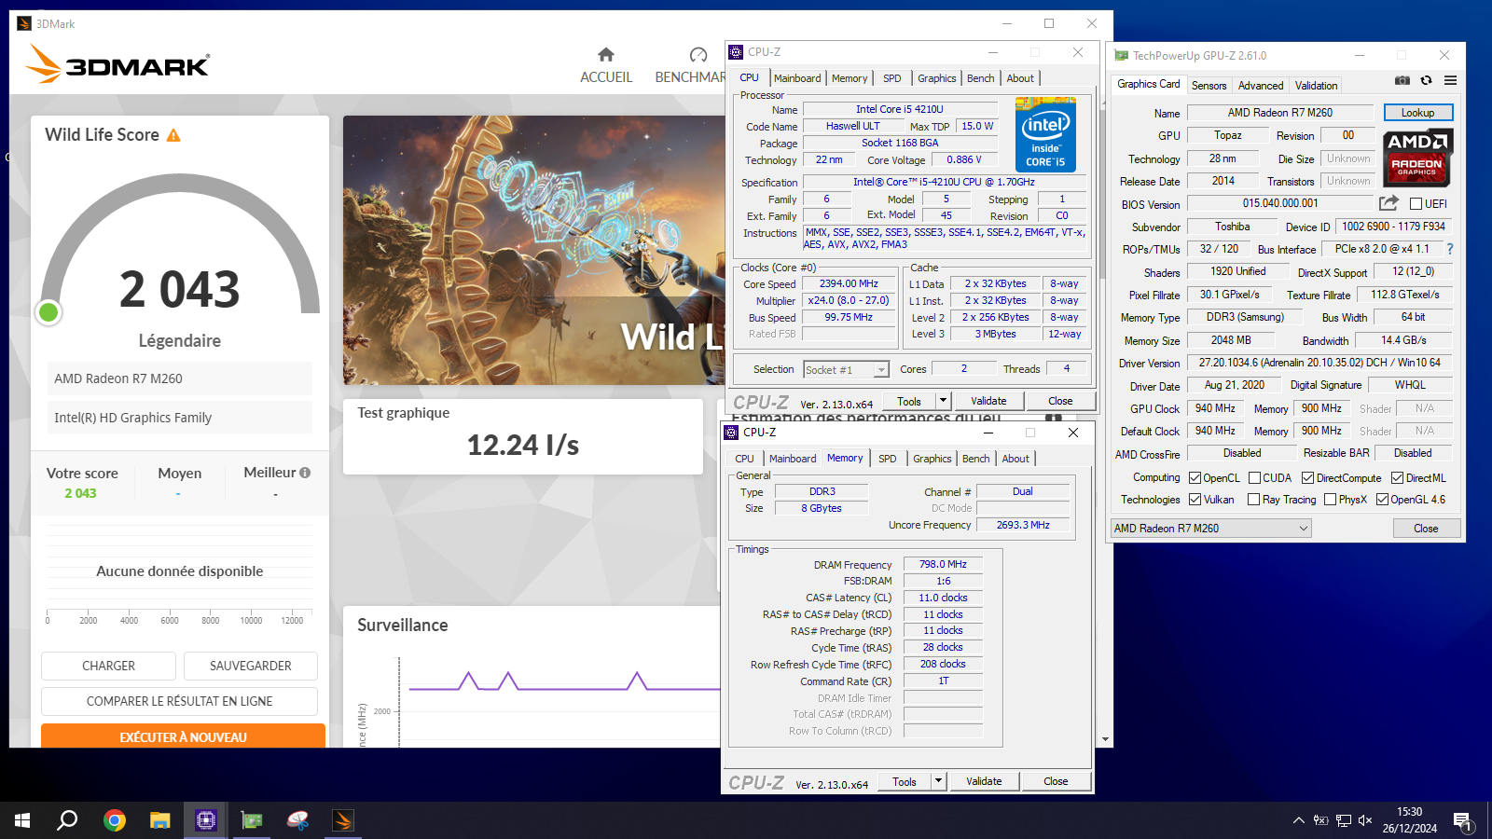The width and height of the screenshot is (1492, 839).
Task: Expand the Tools dropdown arrow in lower CPU-Z Memory window
Action: [938, 781]
